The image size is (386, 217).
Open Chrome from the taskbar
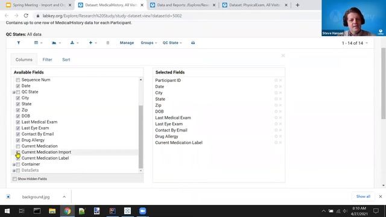pos(67,211)
